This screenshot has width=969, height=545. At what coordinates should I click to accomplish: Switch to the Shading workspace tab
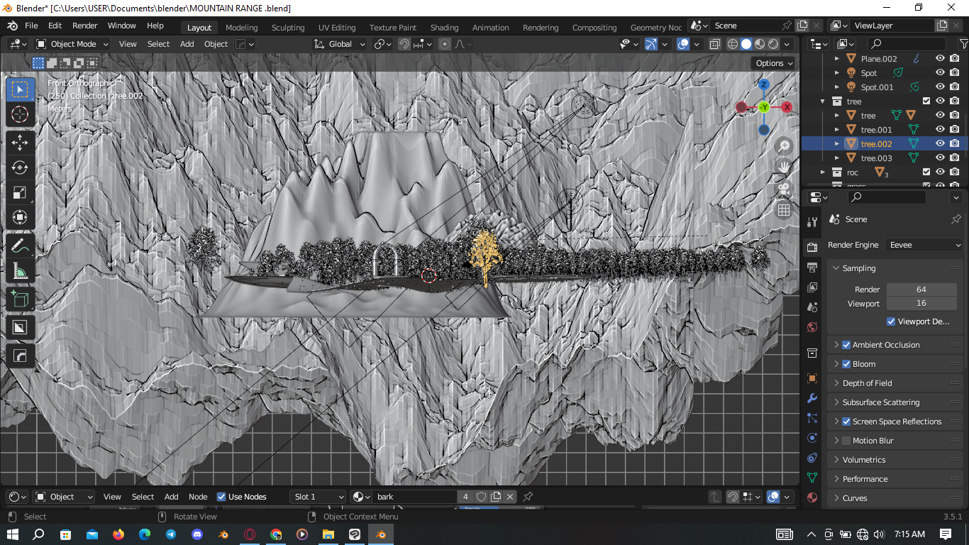pos(444,28)
